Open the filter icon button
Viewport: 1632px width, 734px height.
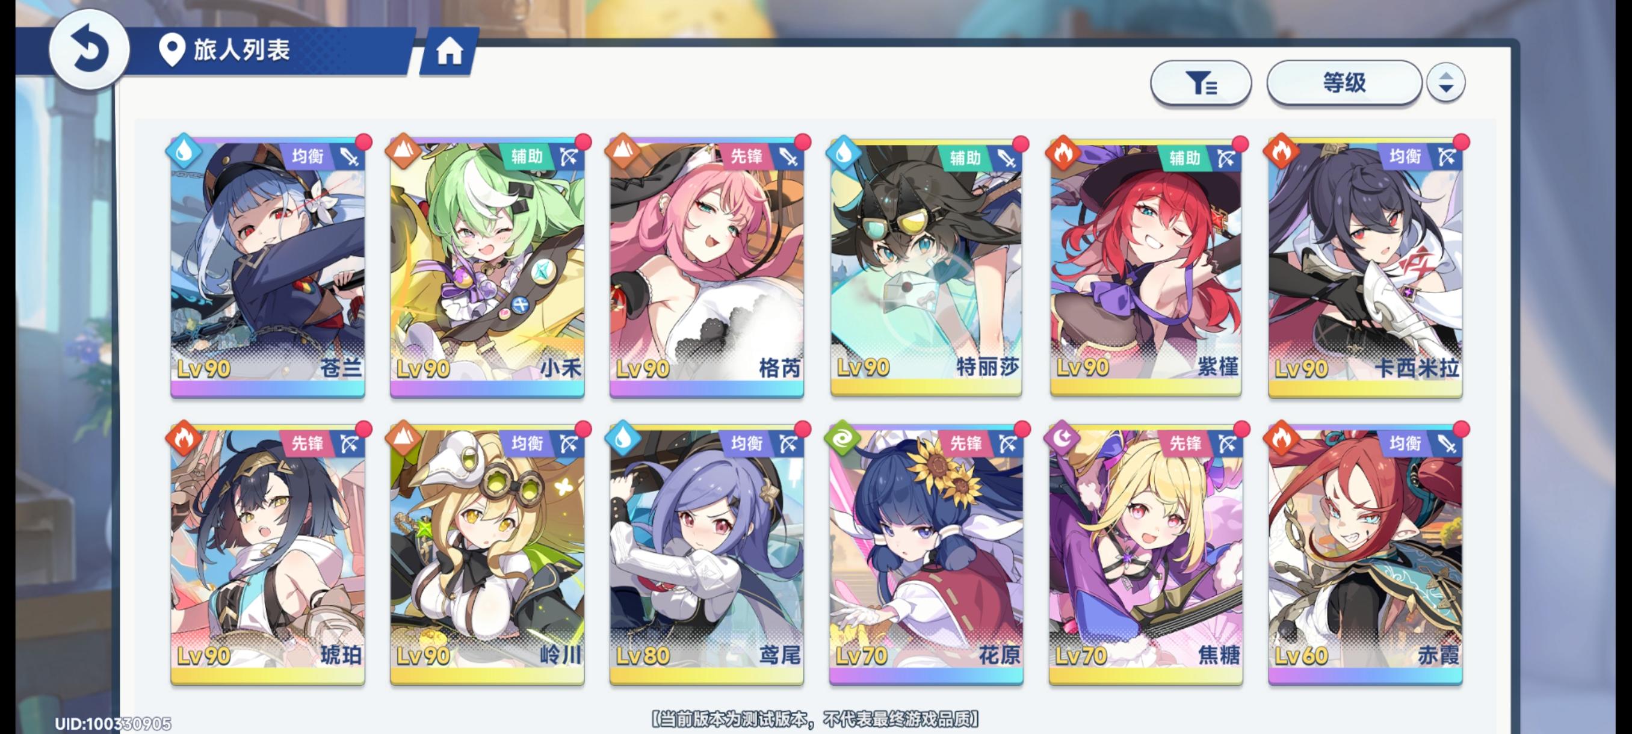(1201, 83)
